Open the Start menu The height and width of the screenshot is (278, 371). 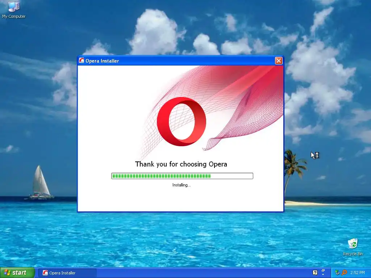pos(17,273)
